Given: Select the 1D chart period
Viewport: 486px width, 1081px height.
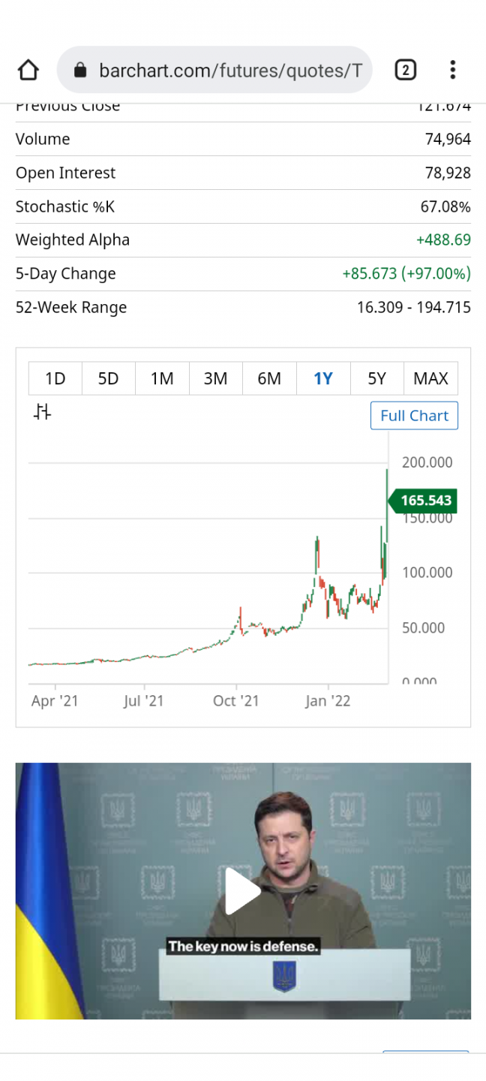Looking at the screenshot, I should pyautogui.click(x=55, y=378).
